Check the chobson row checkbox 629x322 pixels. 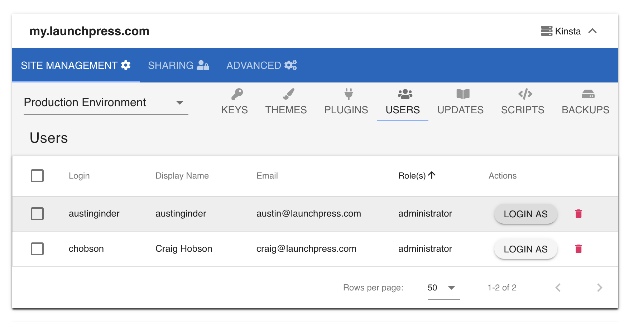(x=37, y=249)
